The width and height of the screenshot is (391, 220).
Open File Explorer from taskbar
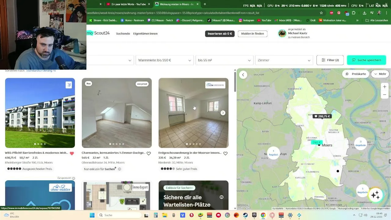[x=165, y=215]
